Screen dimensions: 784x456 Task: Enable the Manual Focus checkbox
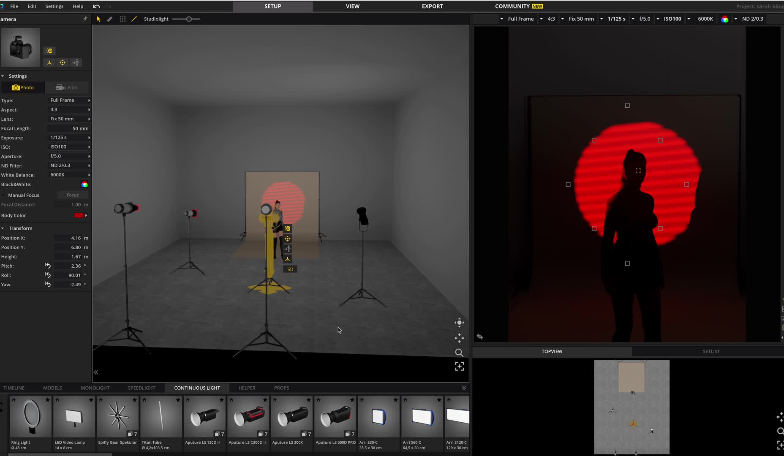4,195
